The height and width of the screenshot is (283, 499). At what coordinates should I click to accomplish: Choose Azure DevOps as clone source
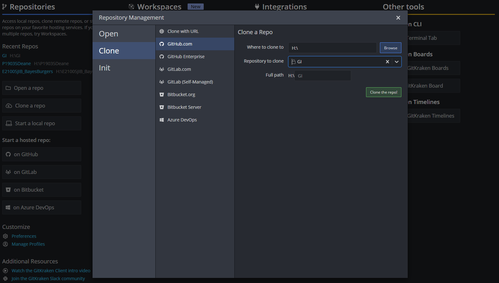[x=195, y=120]
